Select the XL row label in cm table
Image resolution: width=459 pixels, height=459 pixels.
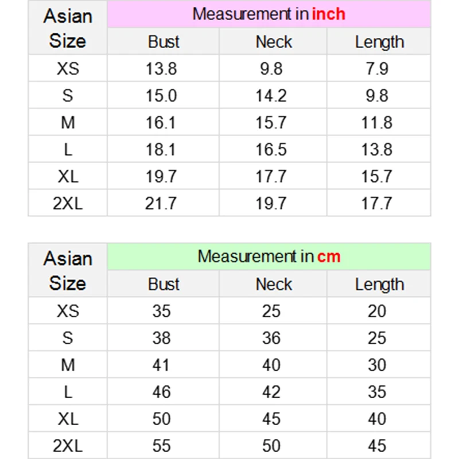click(x=68, y=419)
